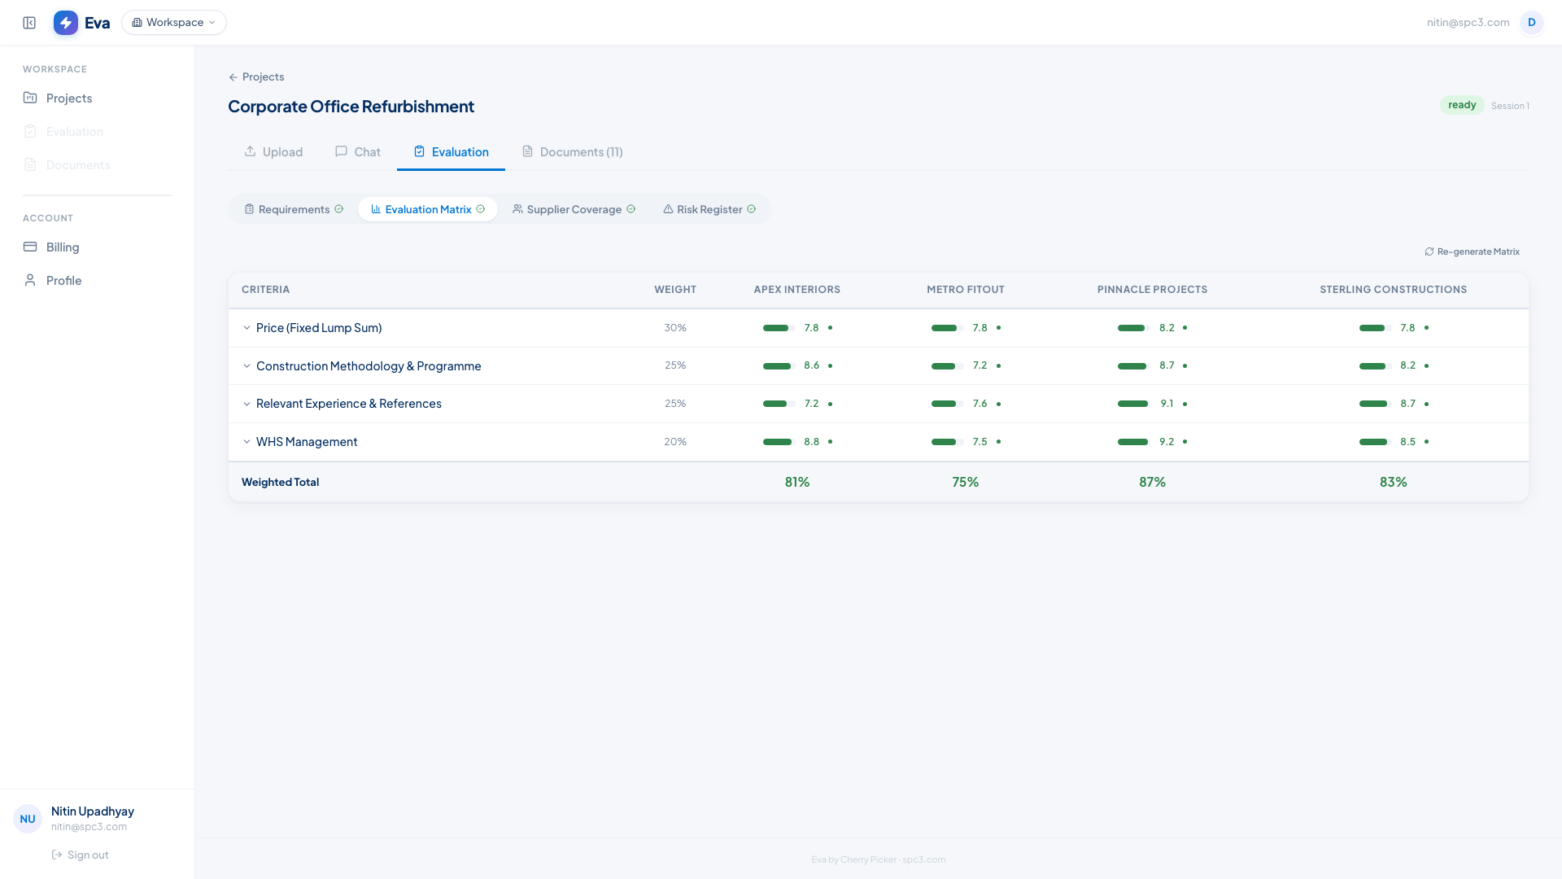Click the D user avatar in header
Viewport: 1562px width, 879px height.
click(x=1531, y=23)
